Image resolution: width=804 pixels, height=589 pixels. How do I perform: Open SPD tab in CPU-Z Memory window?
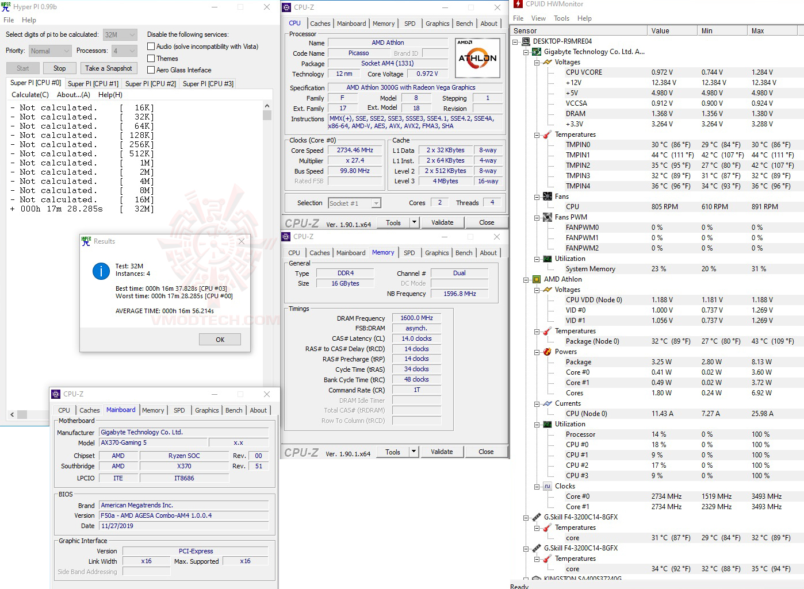(409, 253)
